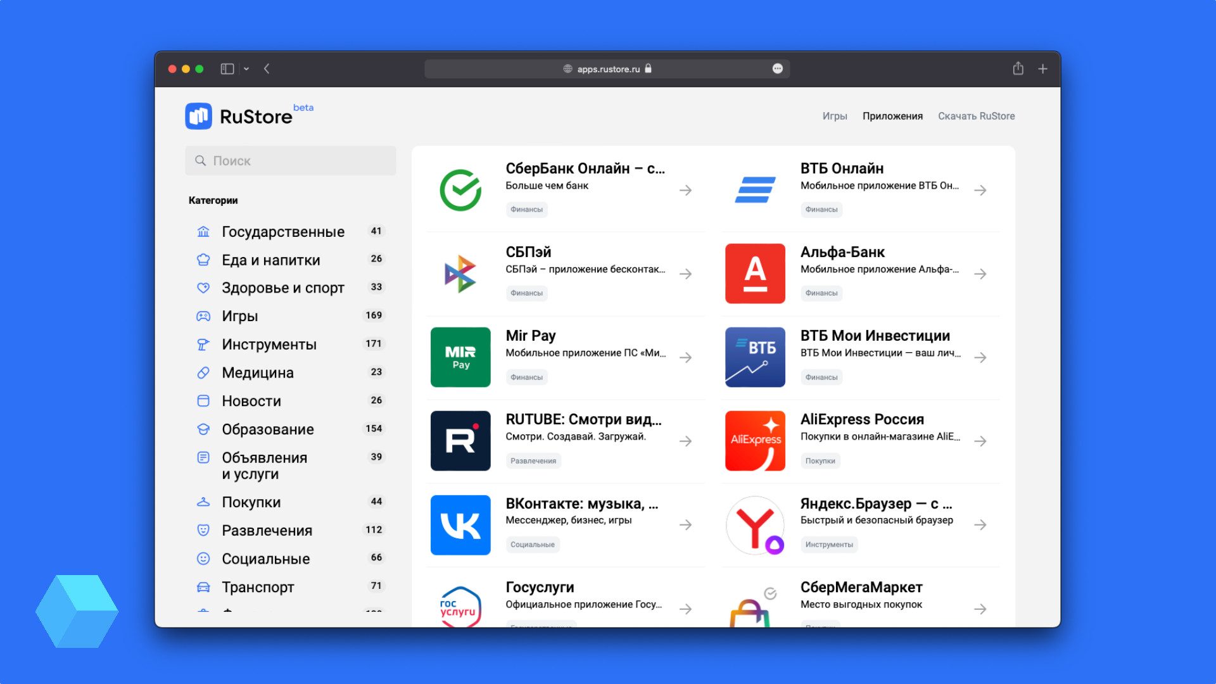Image resolution: width=1216 pixels, height=684 pixels.
Task: Click the Финансы tag under СберБанк Онлайн
Action: (526, 210)
